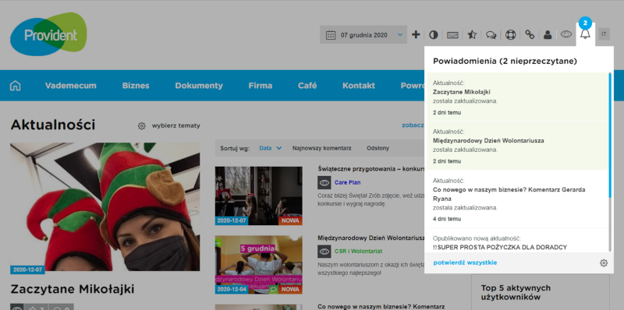Open the 5 grudnia volunteer day thumbnail
This screenshot has width=624, height=310.
[x=259, y=265]
